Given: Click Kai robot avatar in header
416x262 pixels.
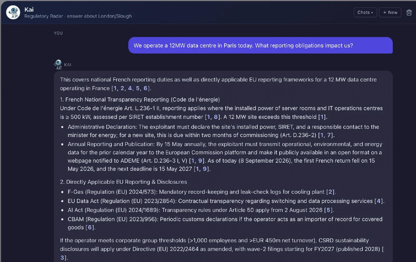Looking at the screenshot, I should [x=13, y=12].
